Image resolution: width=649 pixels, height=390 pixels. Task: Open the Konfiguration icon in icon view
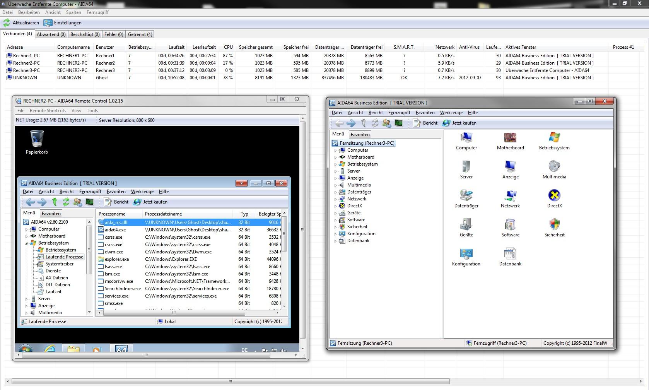coord(466,254)
